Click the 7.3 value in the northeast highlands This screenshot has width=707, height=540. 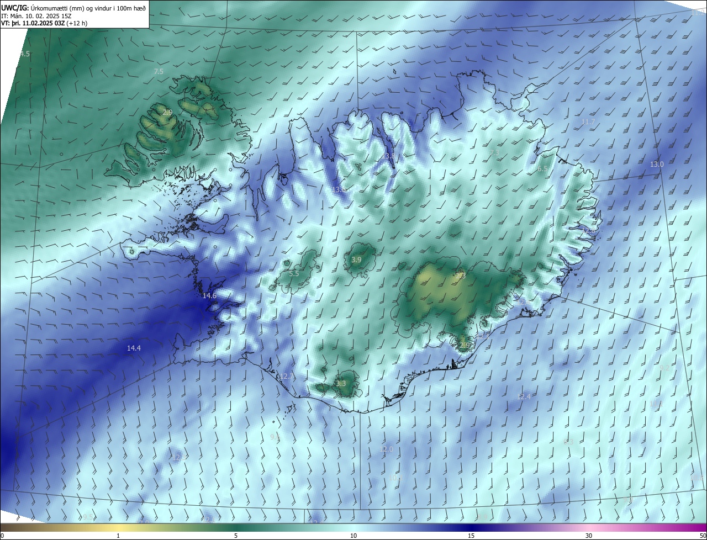click(494, 152)
